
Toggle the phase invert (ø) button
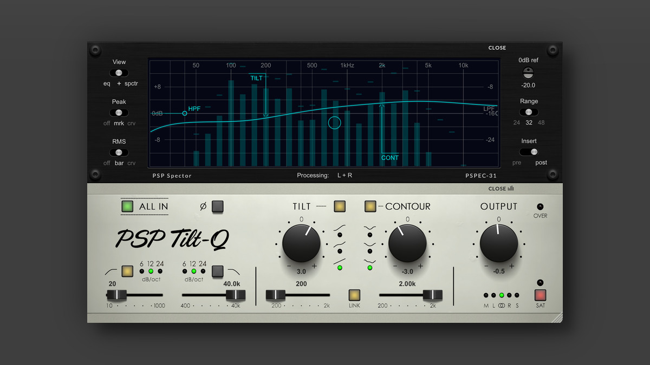tap(218, 207)
